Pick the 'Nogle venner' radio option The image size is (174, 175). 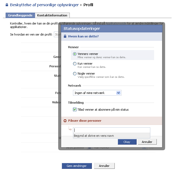tap(75, 73)
